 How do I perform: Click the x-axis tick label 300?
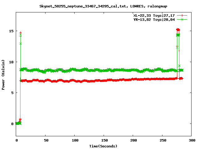[x=192, y=140]
